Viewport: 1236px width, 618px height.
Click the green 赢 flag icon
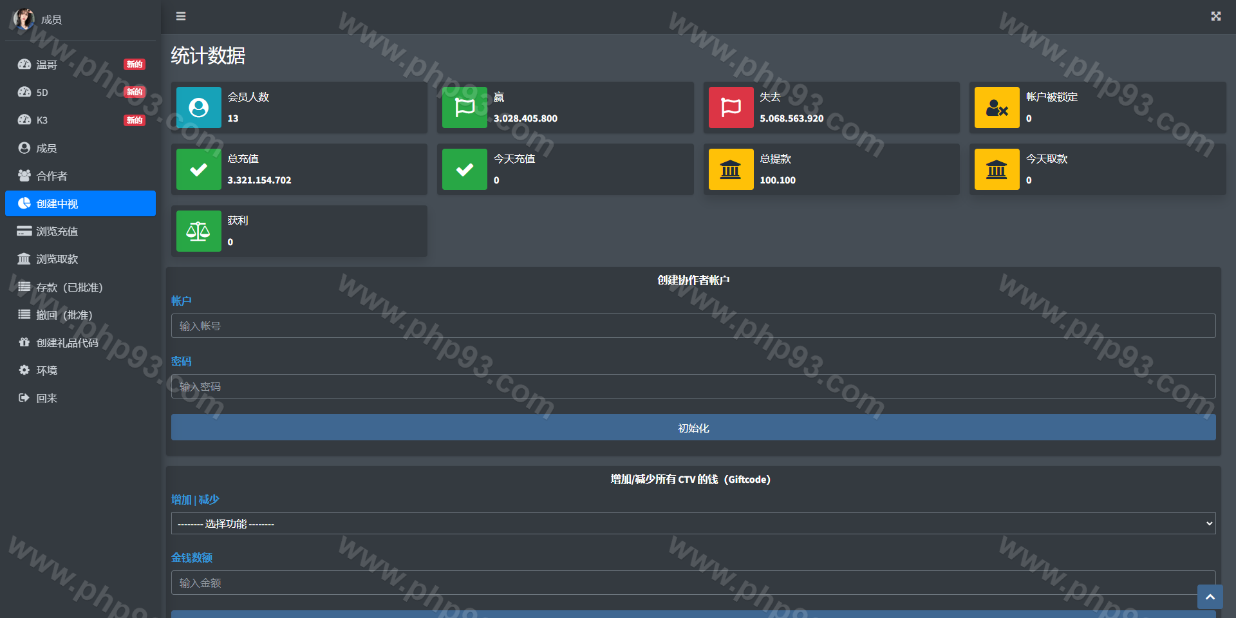pos(465,108)
